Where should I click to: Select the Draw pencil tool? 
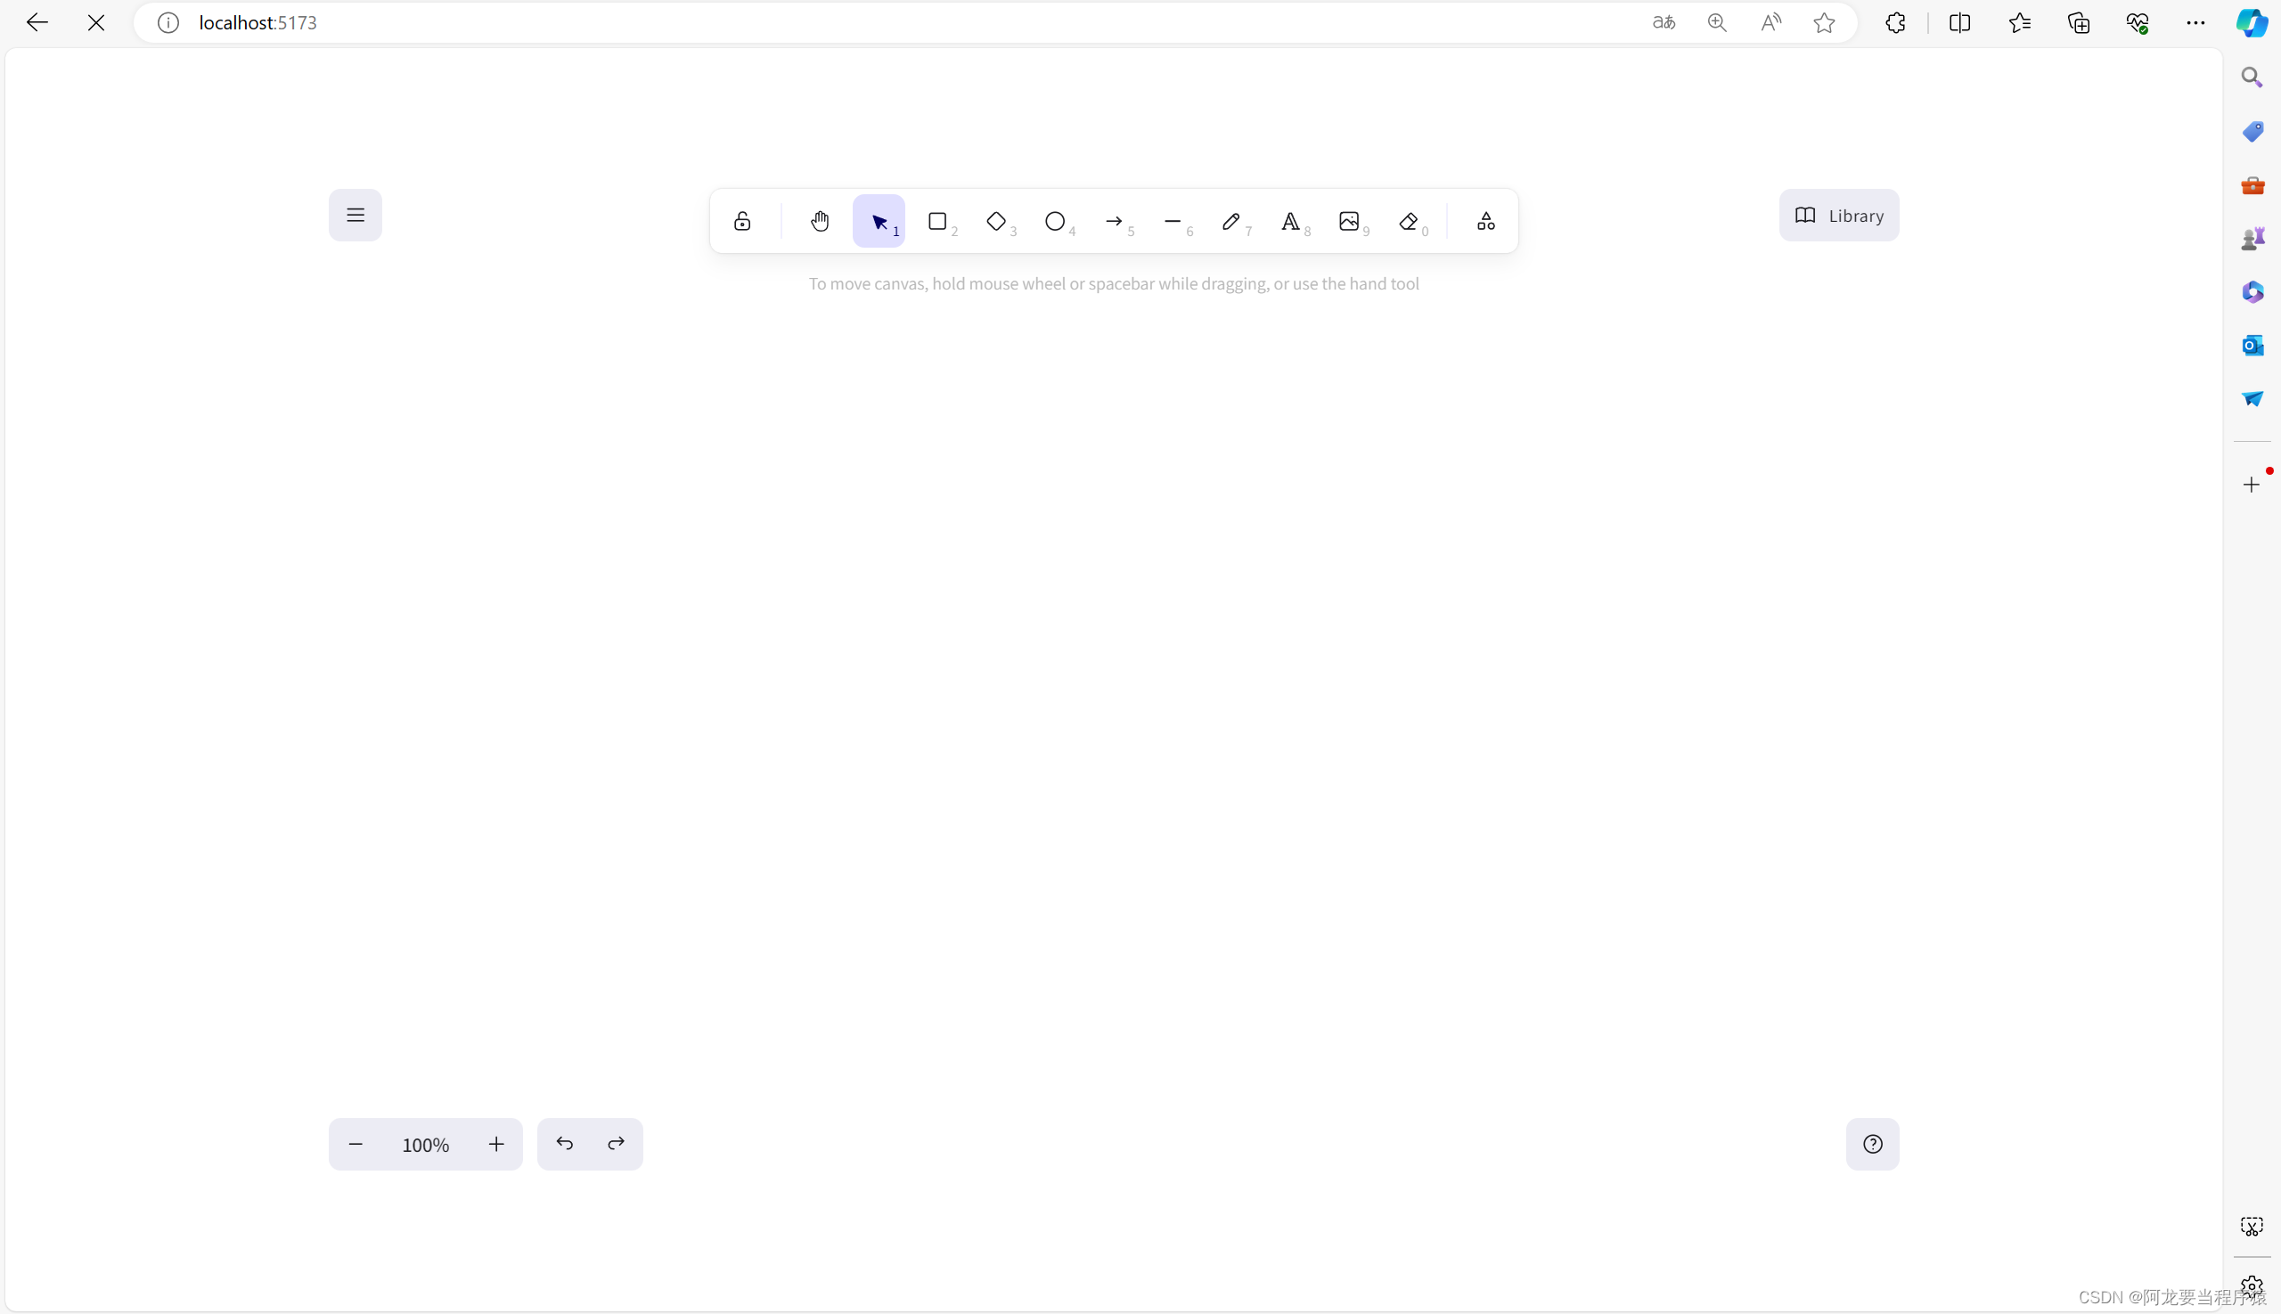click(1231, 221)
